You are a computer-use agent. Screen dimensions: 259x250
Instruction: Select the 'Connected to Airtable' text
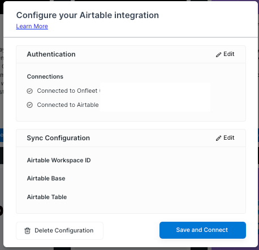tap(68, 105)
